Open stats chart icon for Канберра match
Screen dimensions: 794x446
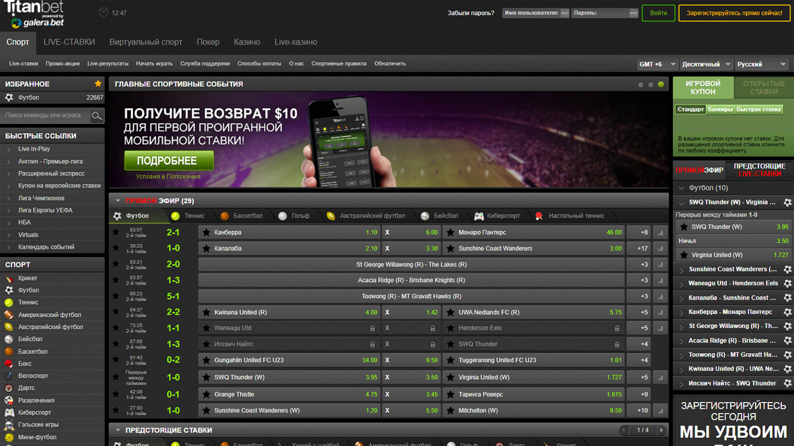pyautogui.click(x=660, y=232)
